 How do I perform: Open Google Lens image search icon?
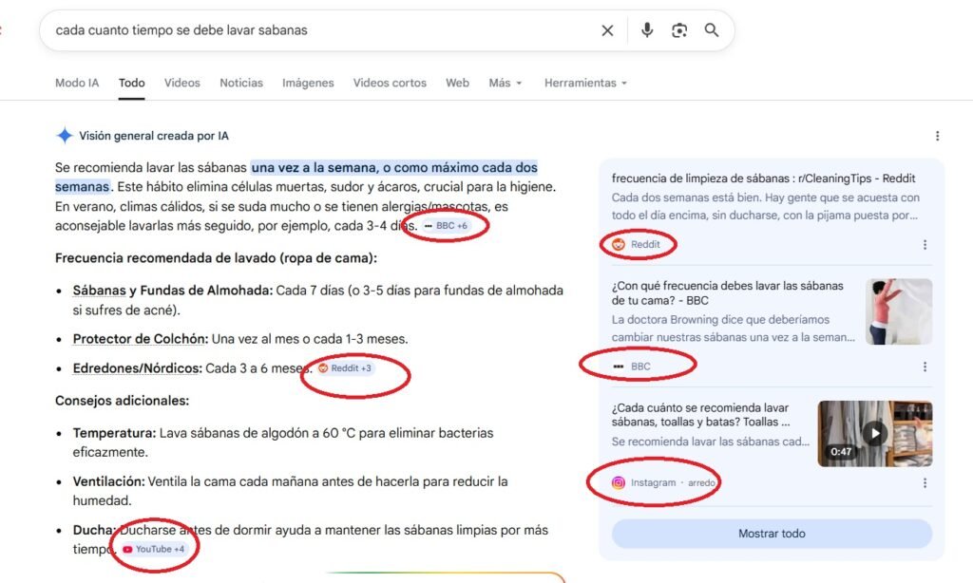679,30
